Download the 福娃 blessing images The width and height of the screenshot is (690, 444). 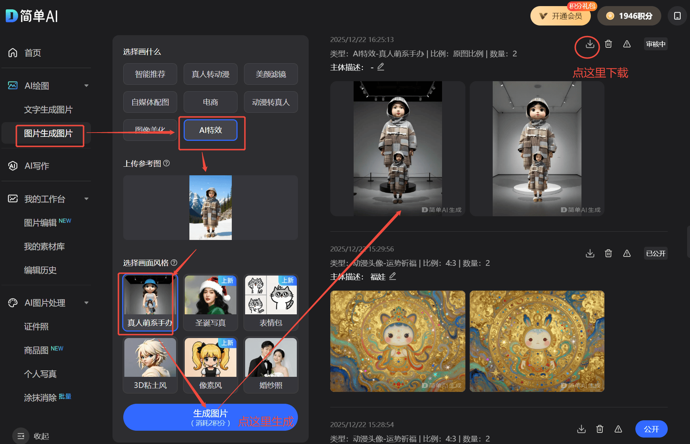point(590,254)
